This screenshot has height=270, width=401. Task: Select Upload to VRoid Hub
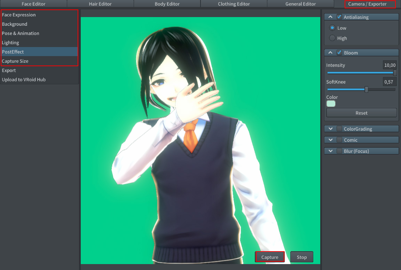[24, 79]
